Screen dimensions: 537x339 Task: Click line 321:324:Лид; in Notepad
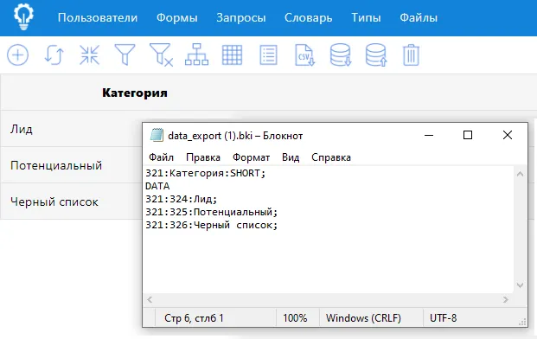182,199
